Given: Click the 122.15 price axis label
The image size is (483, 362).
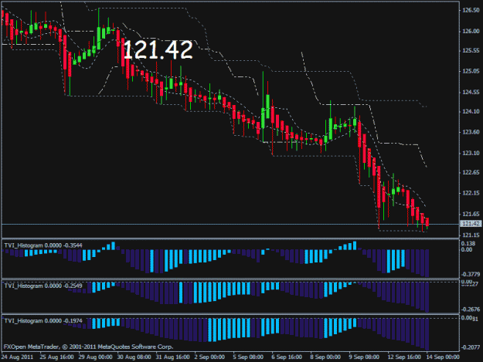Looking at the screenshot, I should (471, 193).
